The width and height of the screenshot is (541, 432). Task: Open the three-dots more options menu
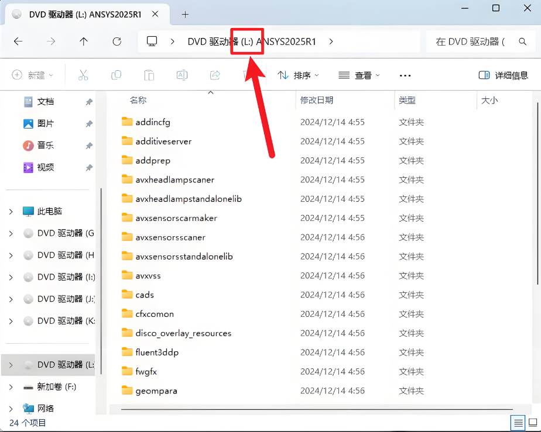405,75
